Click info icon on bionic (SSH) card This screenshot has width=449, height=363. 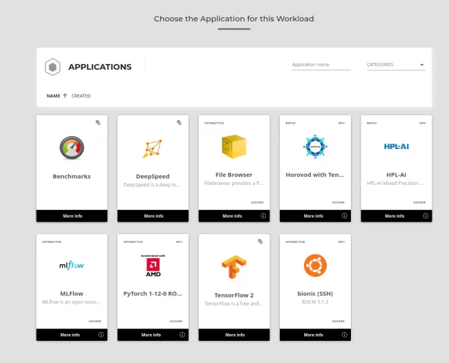[x=345, y=335]
